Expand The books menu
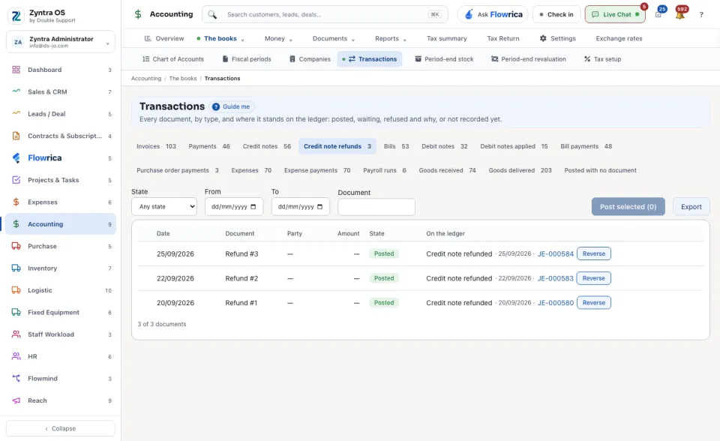Image resolution: width=720 pixels, height=441 pixels. (x=220, y=38)
